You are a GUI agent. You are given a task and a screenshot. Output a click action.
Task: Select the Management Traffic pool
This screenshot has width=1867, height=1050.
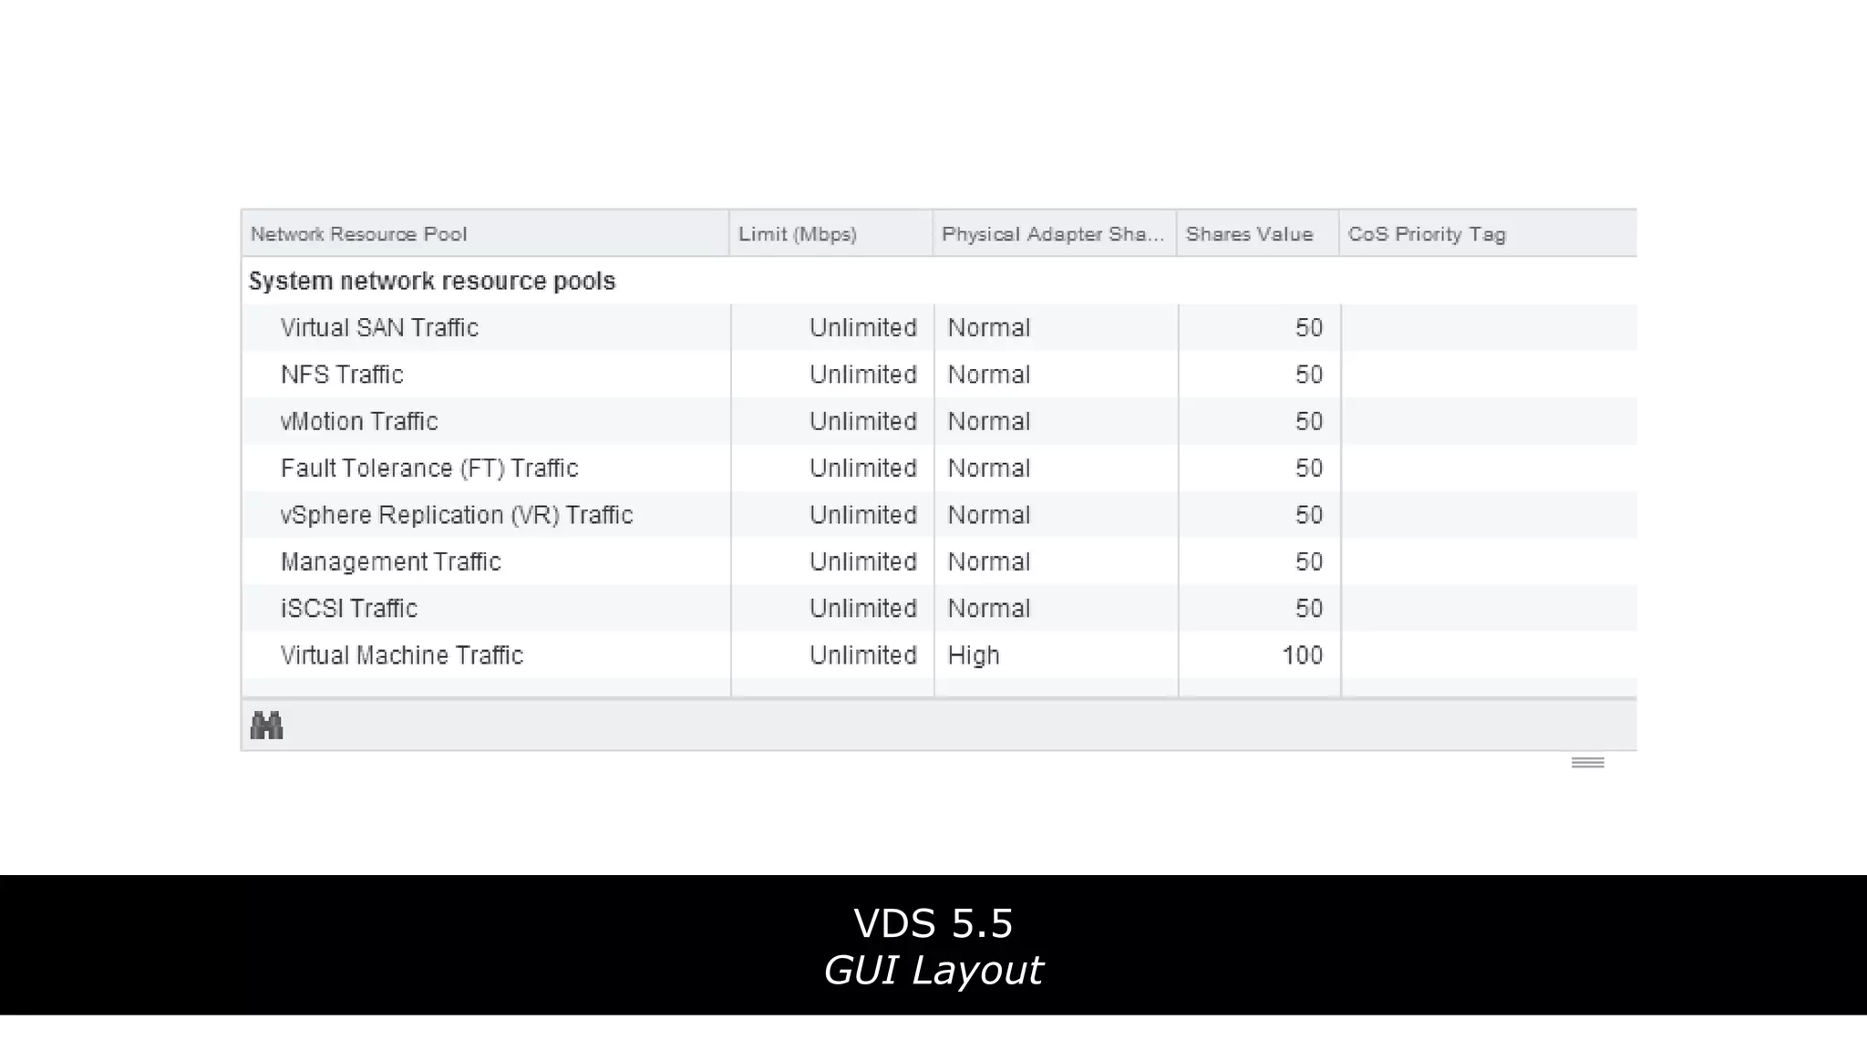(939, 561)
